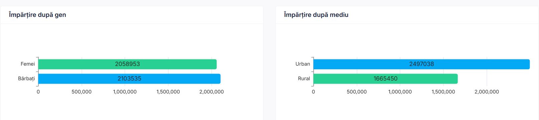The height and width of the screenshot is (120, 539).
Task: Click the 1665450 value label
Action: point(385,79)
